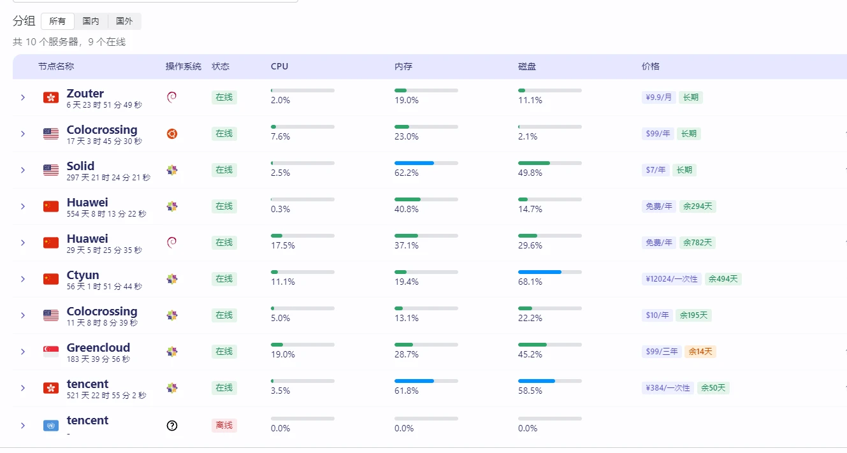Click Ctyun's 68.1% disk usage bar

(549, 272)
